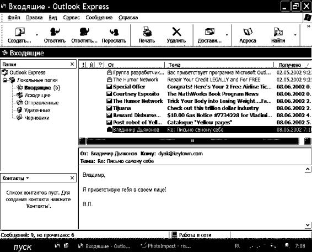Collapse the Локальные папки tree node
The width and height of the screenshot is (312, 252).
5,80
